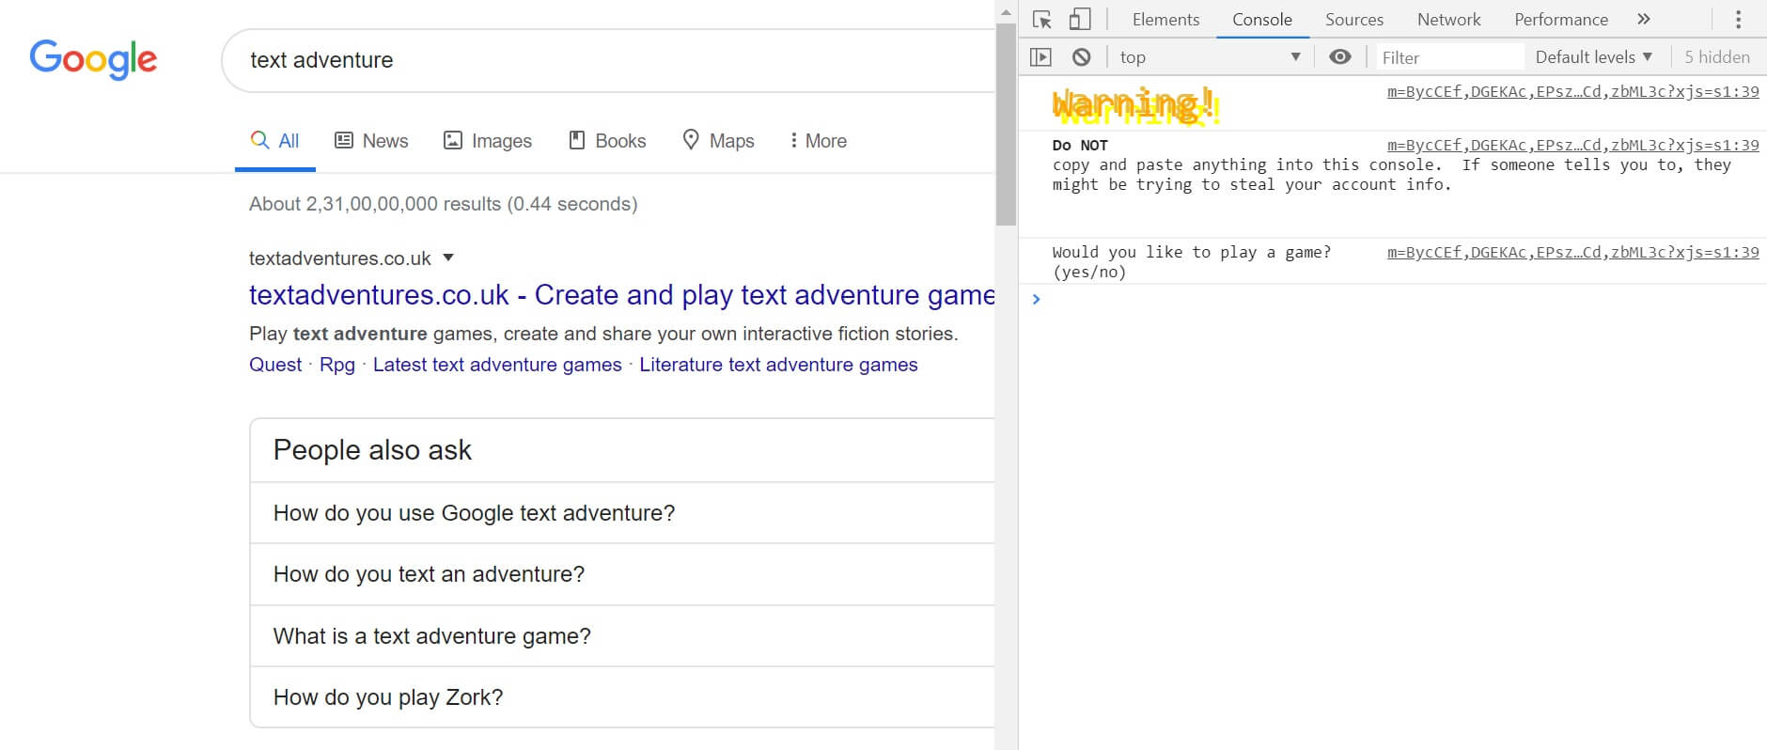Image resolution: width=1767 pixels, height=750 pixels.
Task: Click the scrollbar up arrow
Action: coord(1006,12)
